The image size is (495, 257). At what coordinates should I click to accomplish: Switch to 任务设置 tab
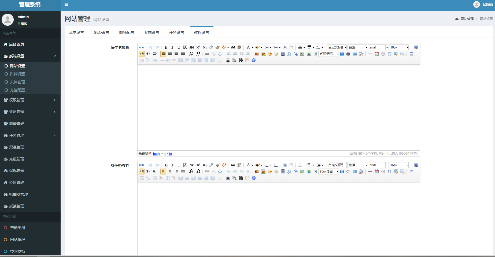tap(177, 32)
